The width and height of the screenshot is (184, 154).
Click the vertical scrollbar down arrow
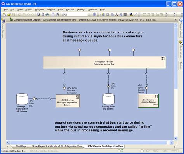click(x=175, y=138)
